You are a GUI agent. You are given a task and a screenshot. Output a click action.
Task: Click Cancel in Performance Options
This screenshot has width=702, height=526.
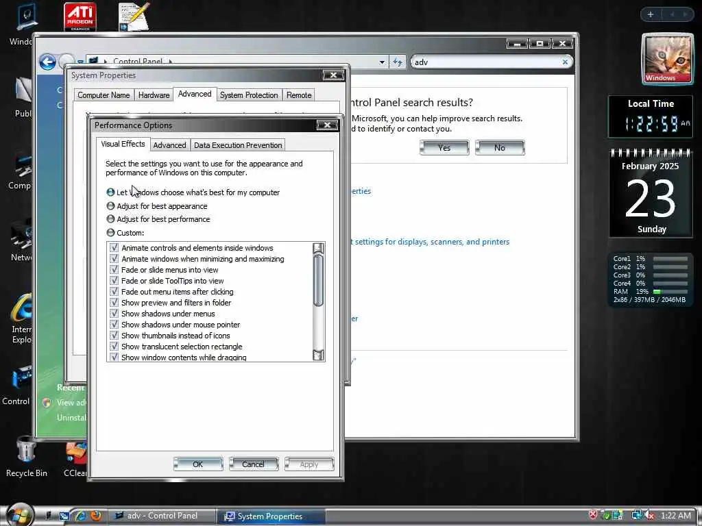coord(254,464)
